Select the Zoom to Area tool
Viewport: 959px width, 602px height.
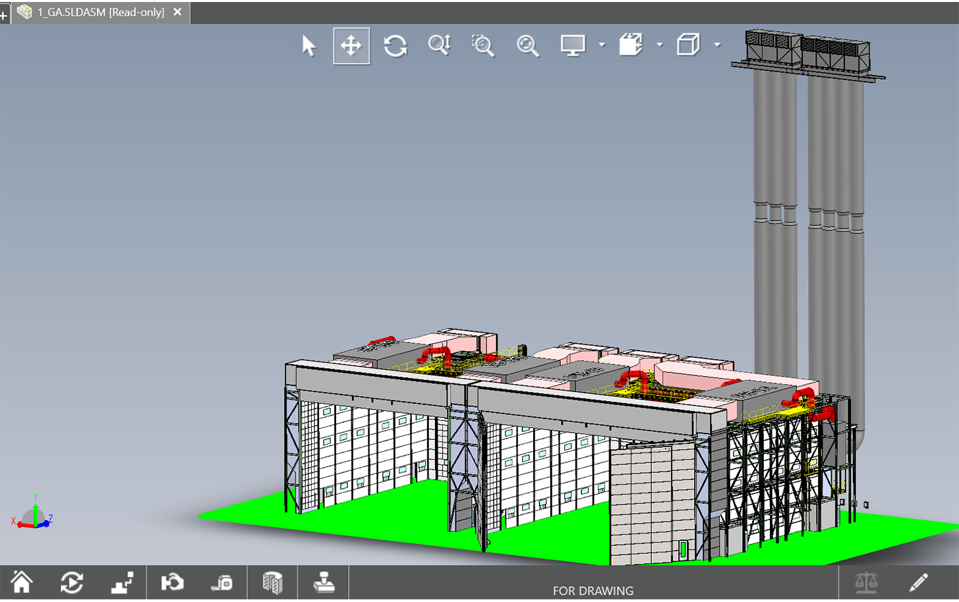(x=483, y=45)
